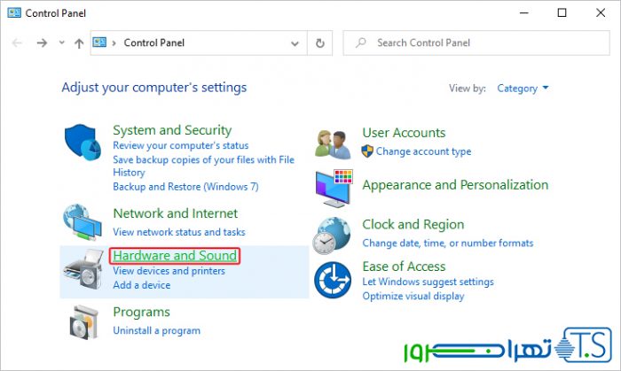Click the Programs box icon
Screen dimensions: 621x371
84,321
